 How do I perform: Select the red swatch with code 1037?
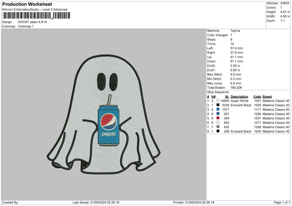point(218,118)
